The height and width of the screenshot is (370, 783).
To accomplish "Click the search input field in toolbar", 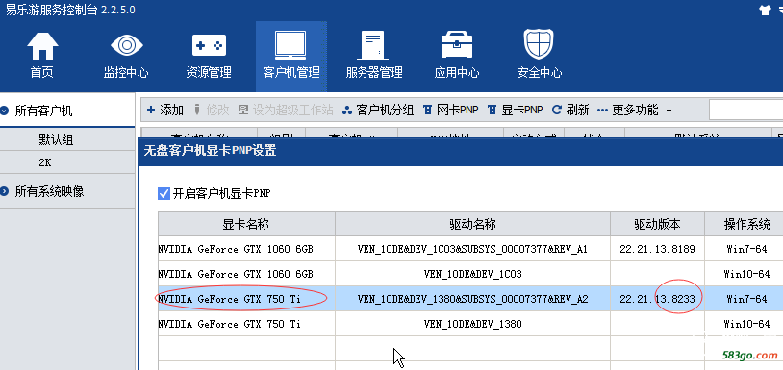I will click(x=745, y=110).
